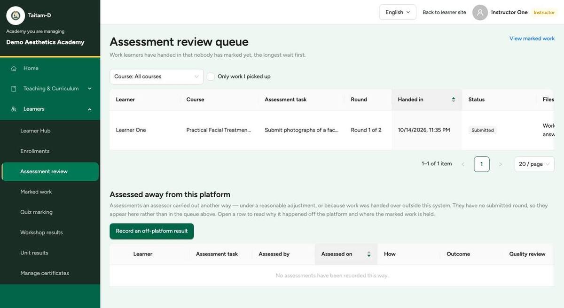Click the Home house icon in sidebar
This screenshot has width=564, height=308.
click(14, 69)
